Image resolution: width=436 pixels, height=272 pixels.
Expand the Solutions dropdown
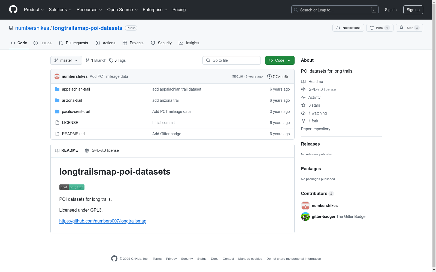tap(60, 10)
